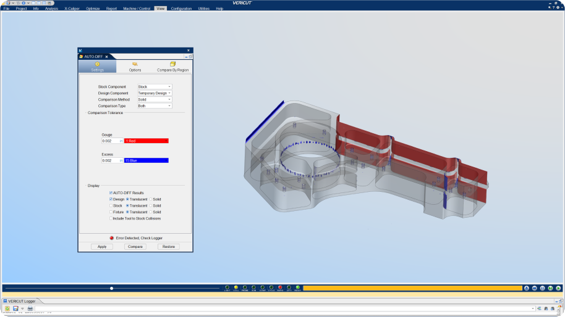Click the save icon in VERICUT Logger
565x317 pixels.
point(15,308)
